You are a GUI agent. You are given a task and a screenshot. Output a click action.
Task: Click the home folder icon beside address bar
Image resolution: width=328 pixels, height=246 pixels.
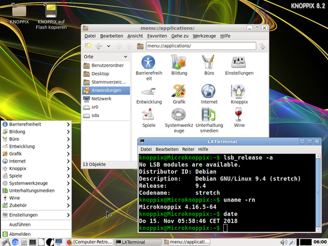[140, 46]
